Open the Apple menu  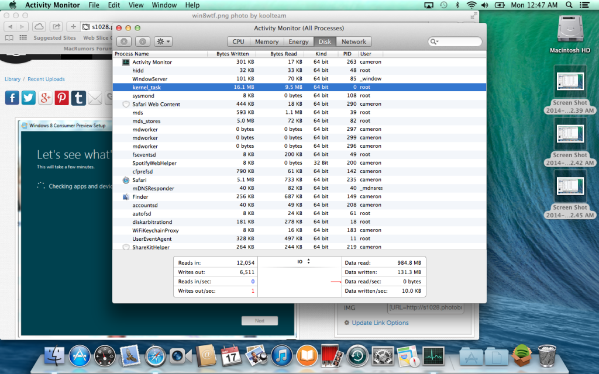13,5
